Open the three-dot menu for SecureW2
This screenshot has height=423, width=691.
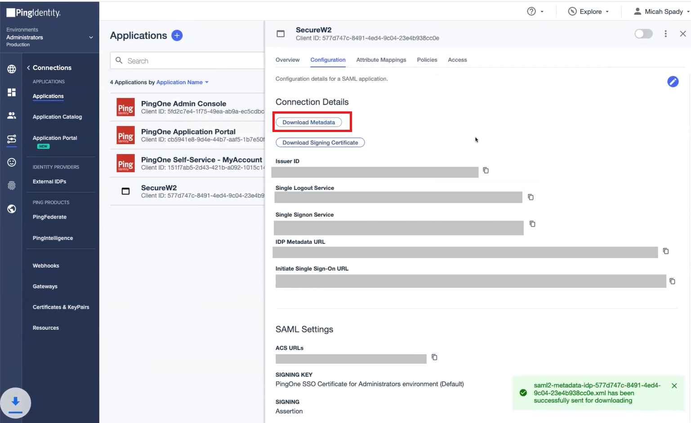(x=665, y=34)
